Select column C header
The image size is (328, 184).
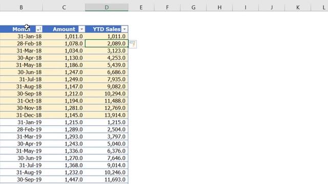pos(64,8)
